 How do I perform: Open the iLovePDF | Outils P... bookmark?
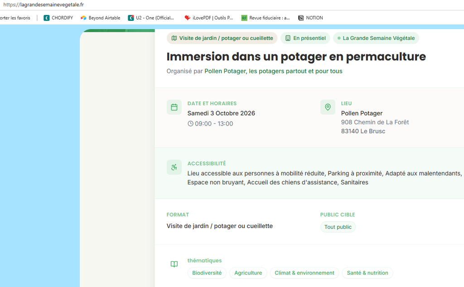click(x=209, y=18)
